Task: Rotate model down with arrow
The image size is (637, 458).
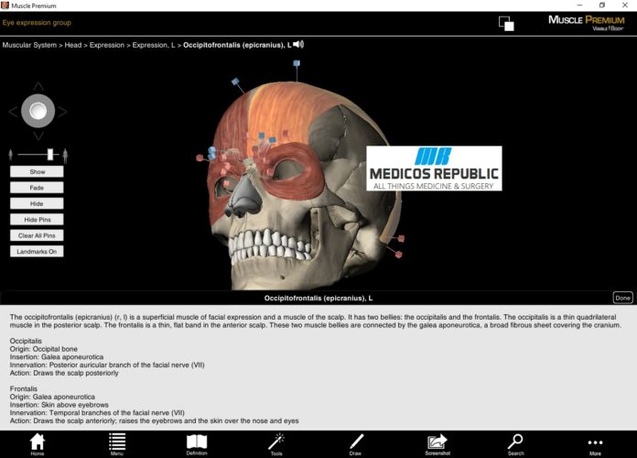Action: [x=38, y=136]
